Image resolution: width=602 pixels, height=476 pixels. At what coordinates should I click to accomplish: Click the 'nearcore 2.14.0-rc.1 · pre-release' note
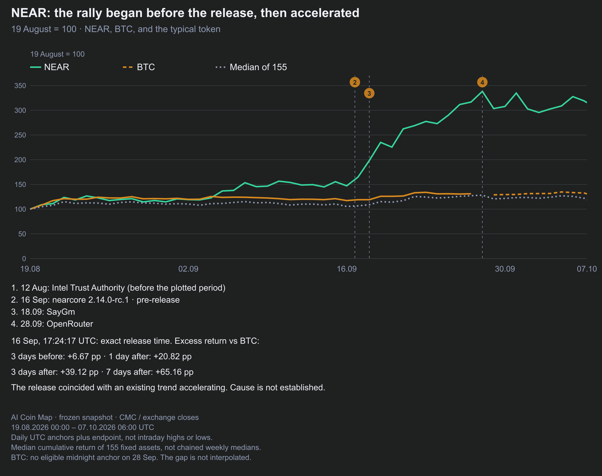(x=95, y=300)
